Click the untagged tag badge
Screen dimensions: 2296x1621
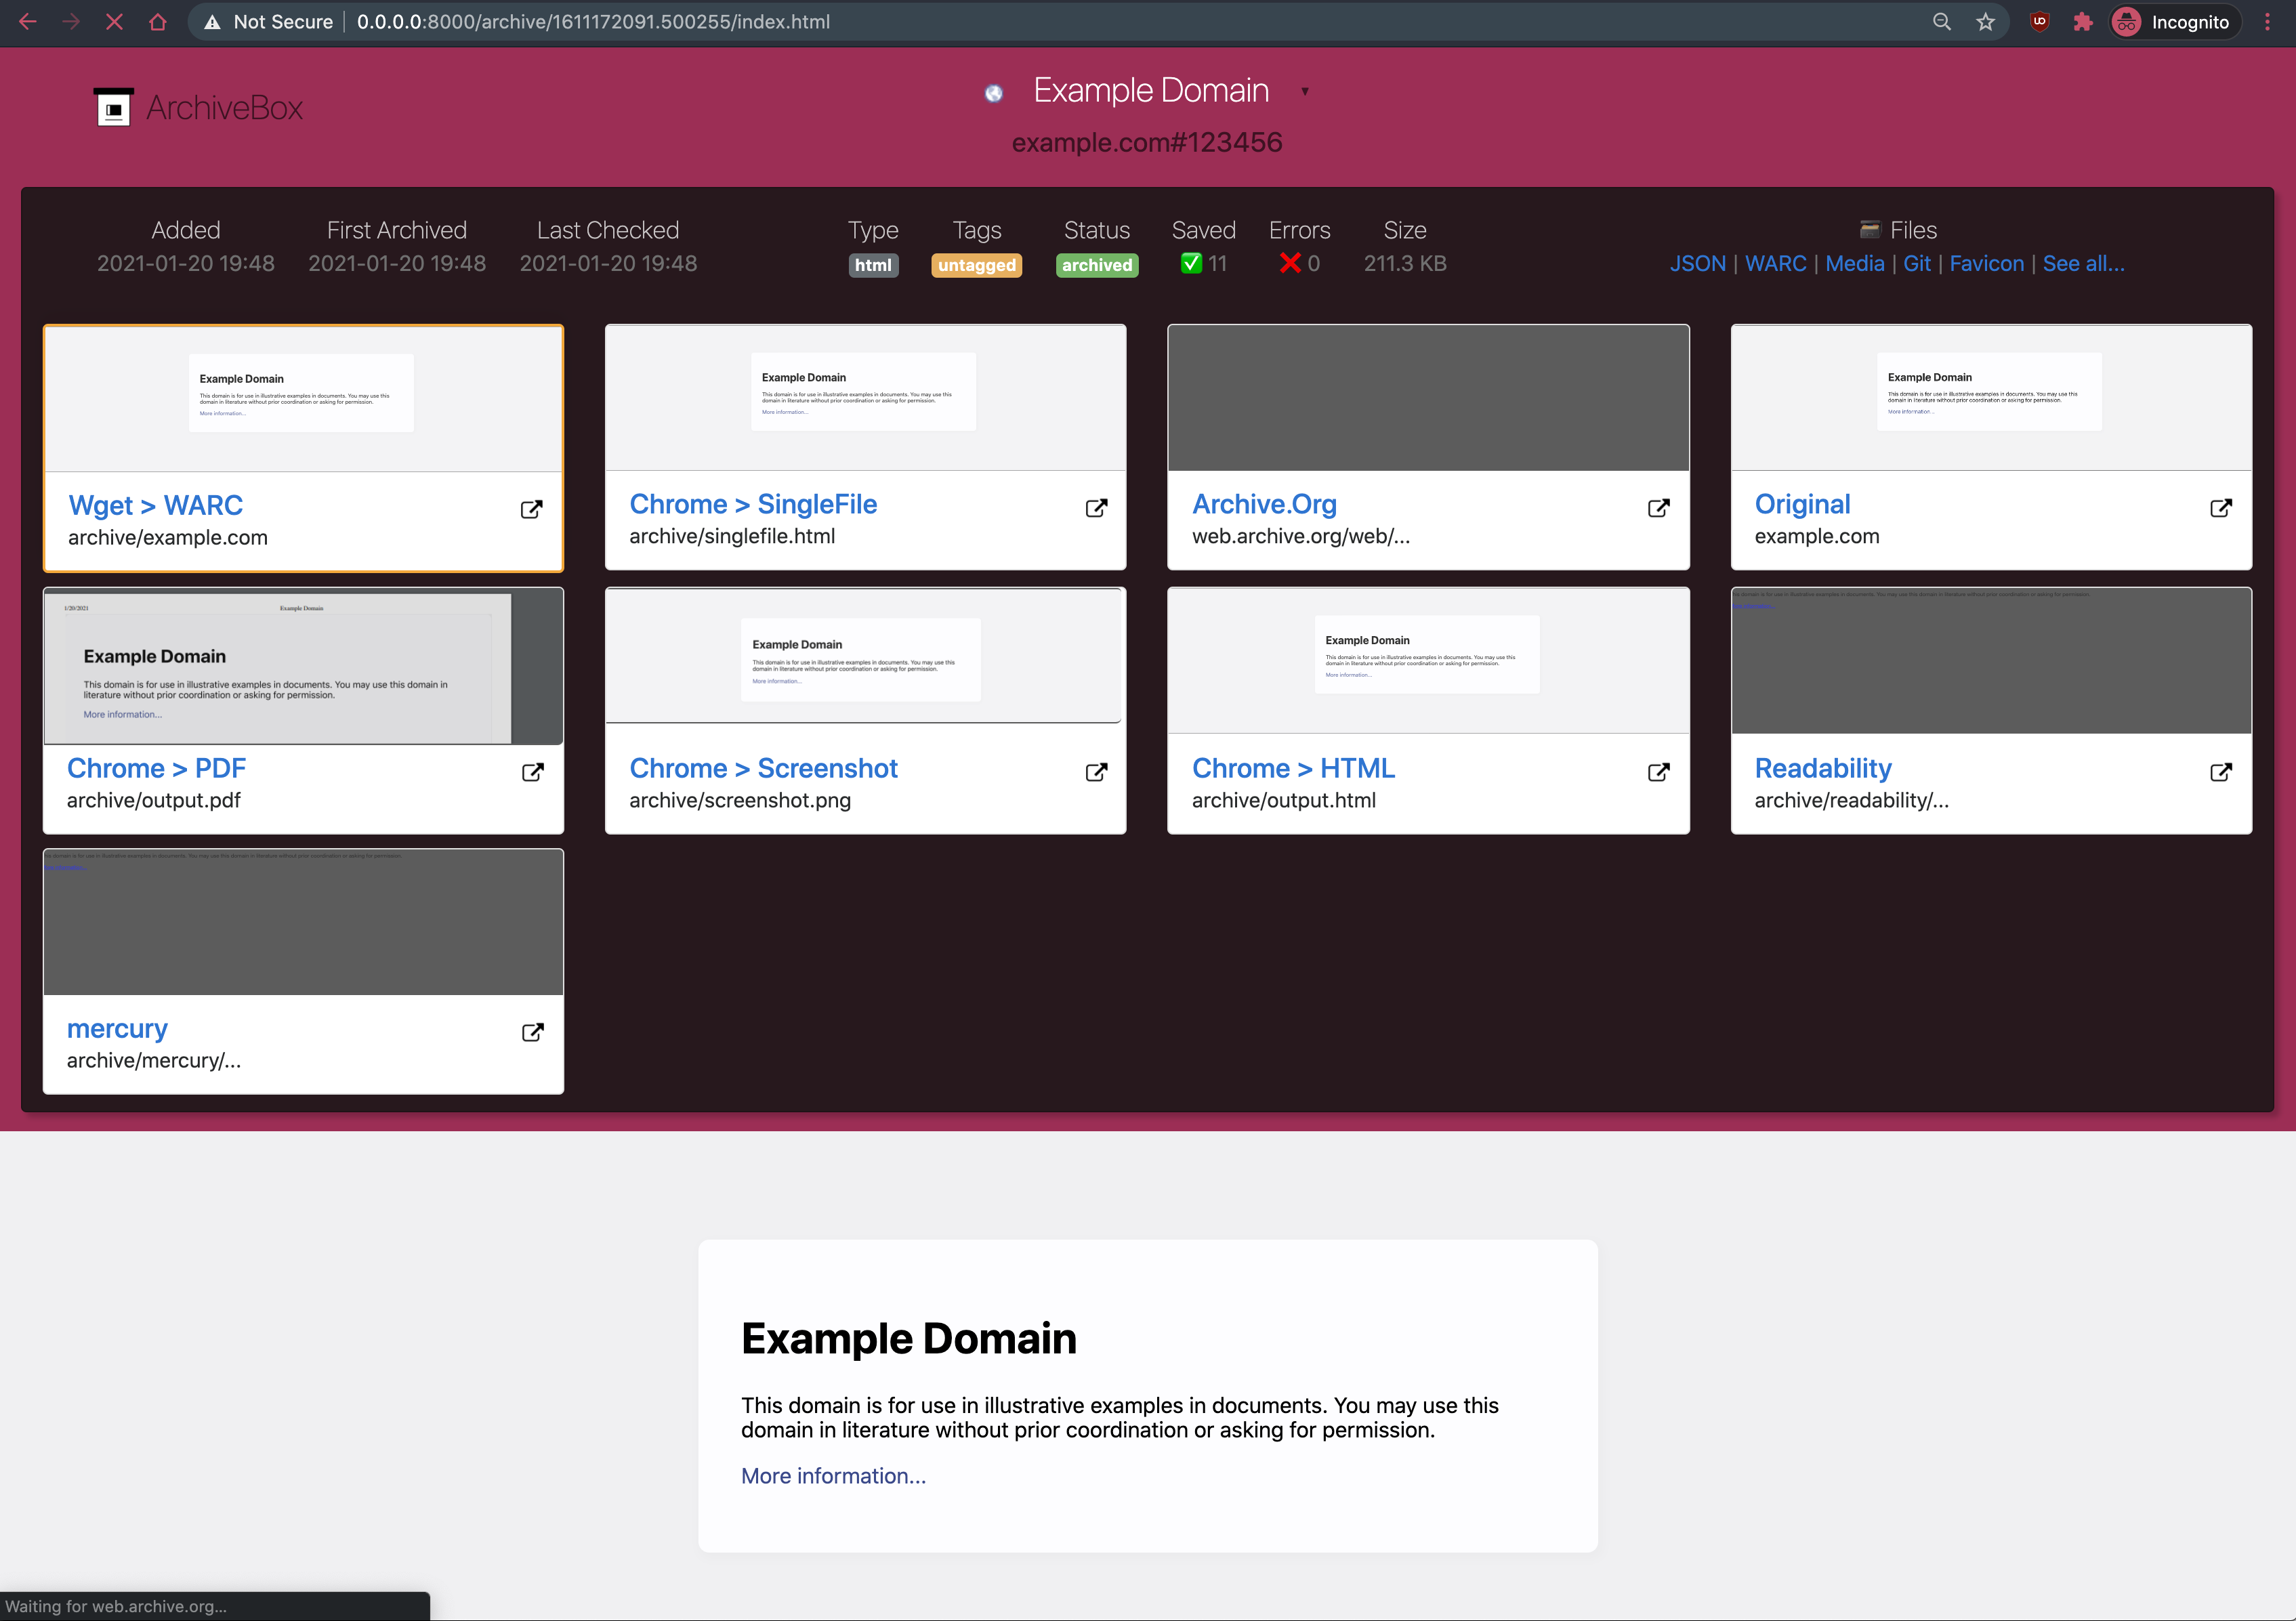coord(976,265)
